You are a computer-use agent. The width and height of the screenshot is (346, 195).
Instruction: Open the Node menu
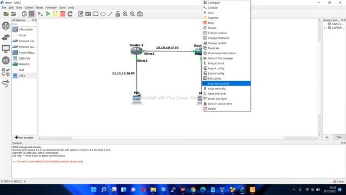tap(39, 8)
